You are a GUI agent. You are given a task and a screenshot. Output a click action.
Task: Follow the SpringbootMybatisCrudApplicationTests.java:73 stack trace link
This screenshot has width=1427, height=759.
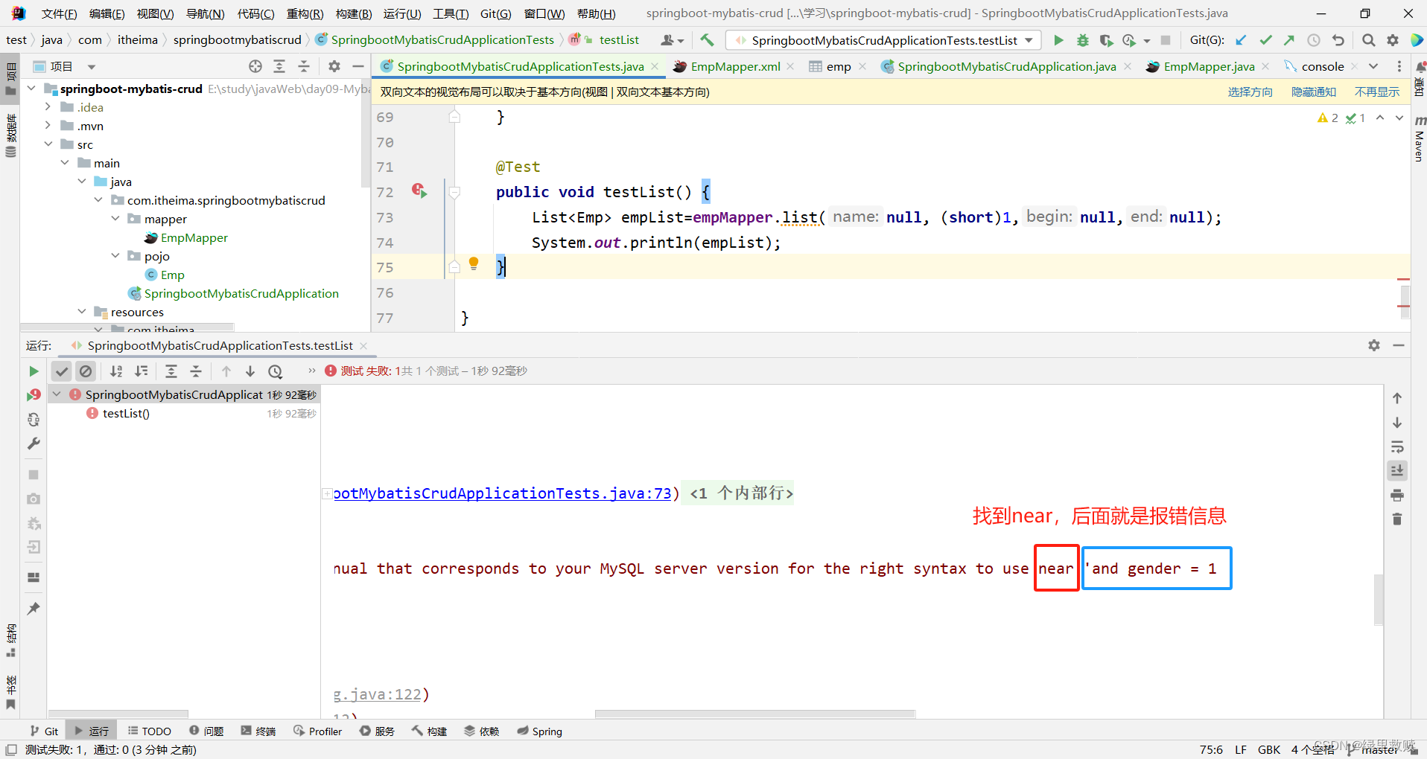pyautogui.click(x=500, y=493)
